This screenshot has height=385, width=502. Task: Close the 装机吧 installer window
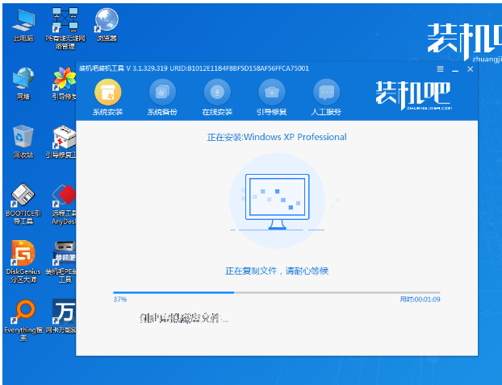coord(471,69)
